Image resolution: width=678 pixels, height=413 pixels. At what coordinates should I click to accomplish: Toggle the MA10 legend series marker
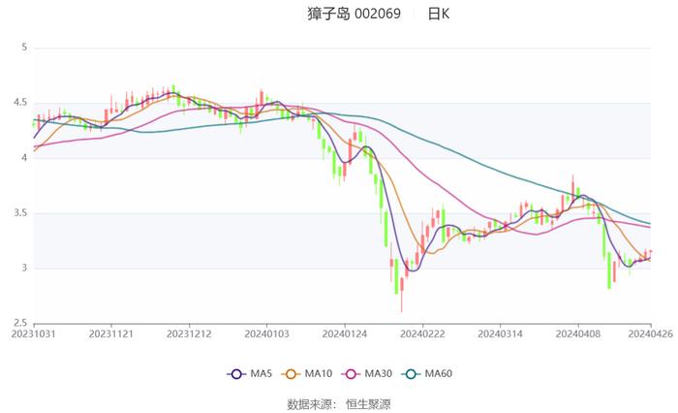[x=297, y=374]
